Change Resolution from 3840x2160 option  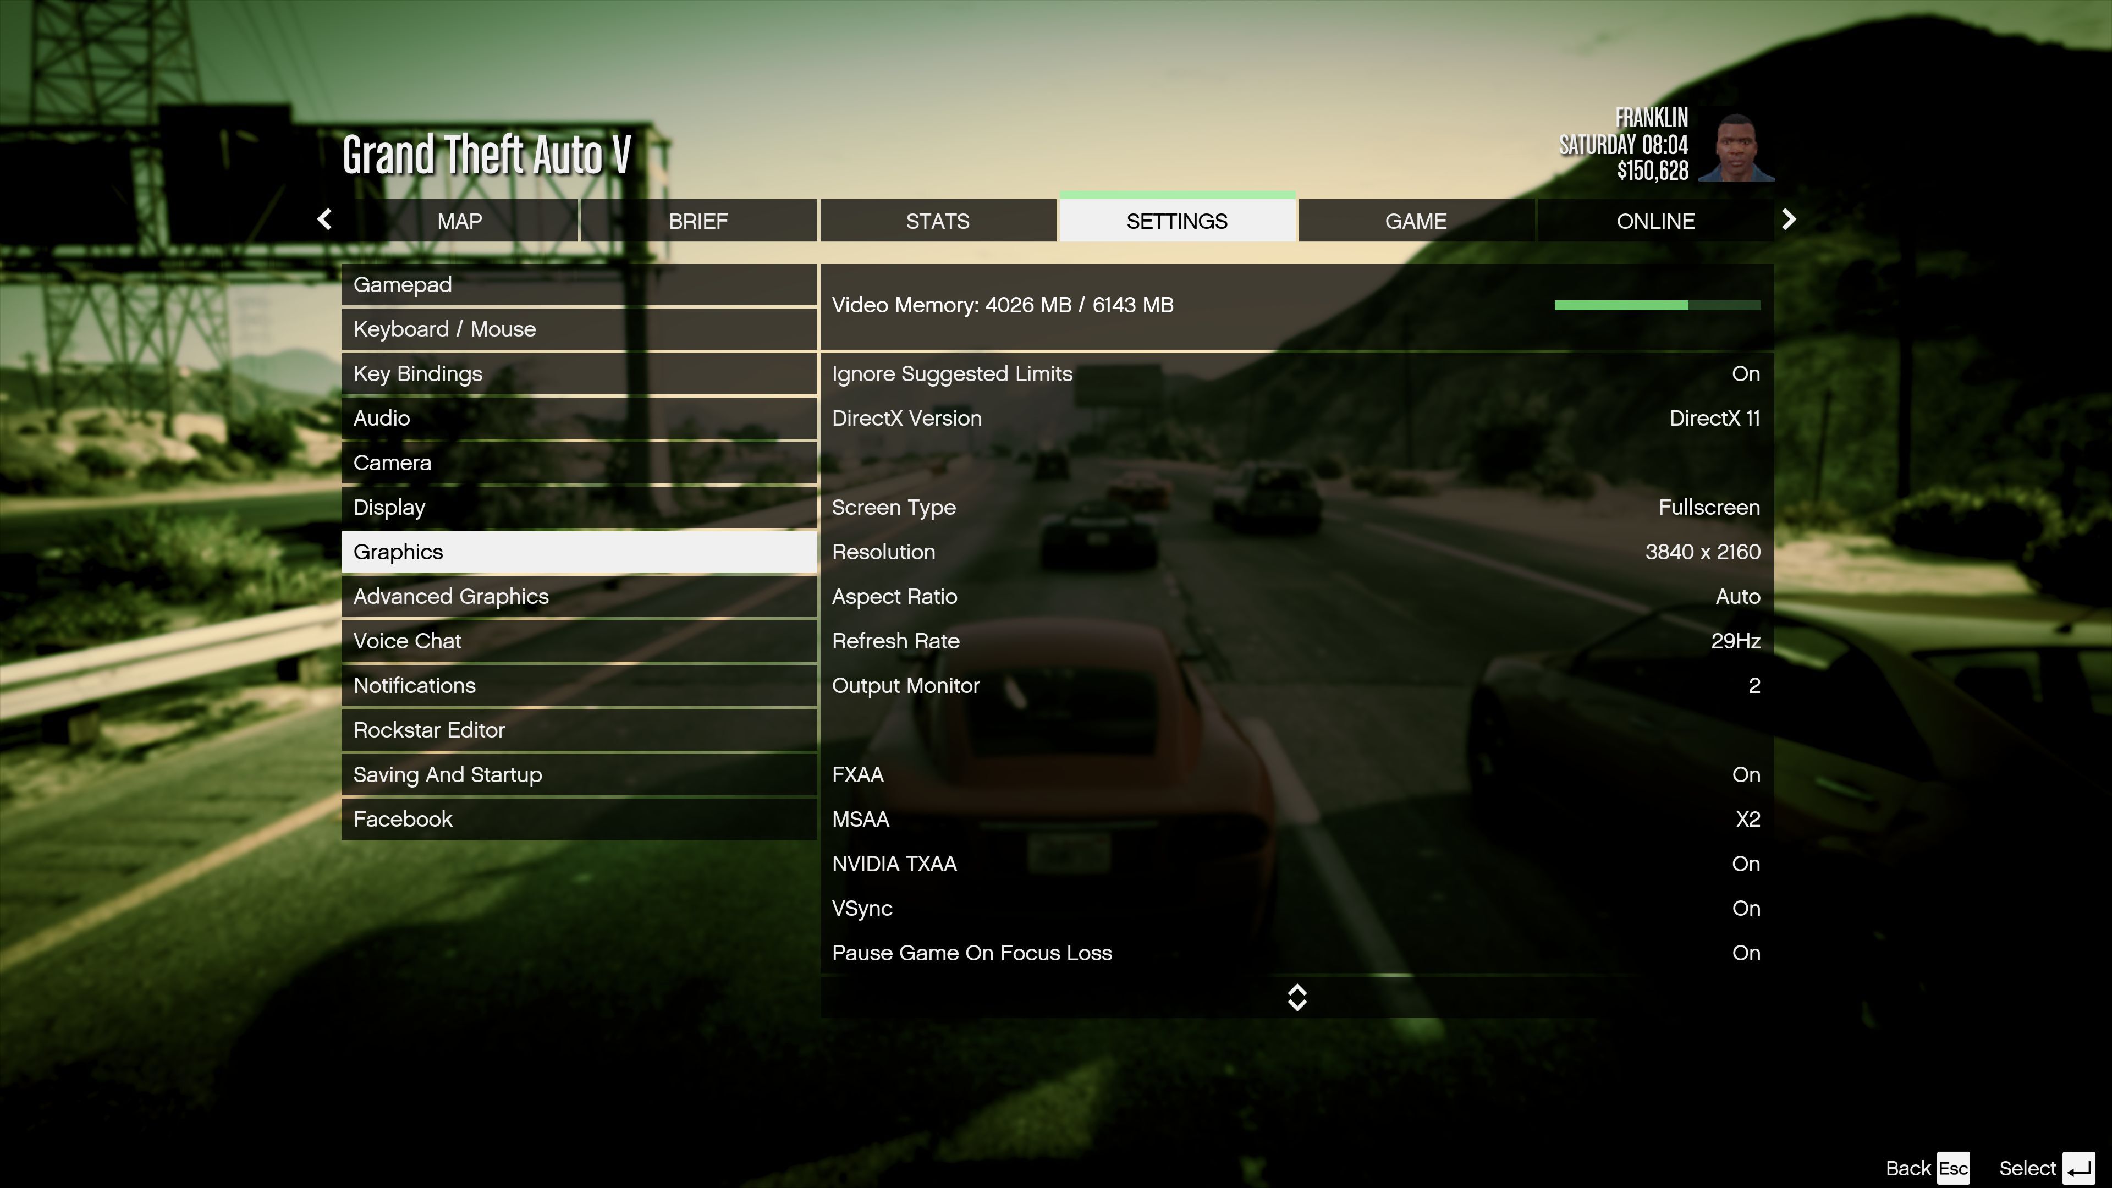tap(1703, 551)
